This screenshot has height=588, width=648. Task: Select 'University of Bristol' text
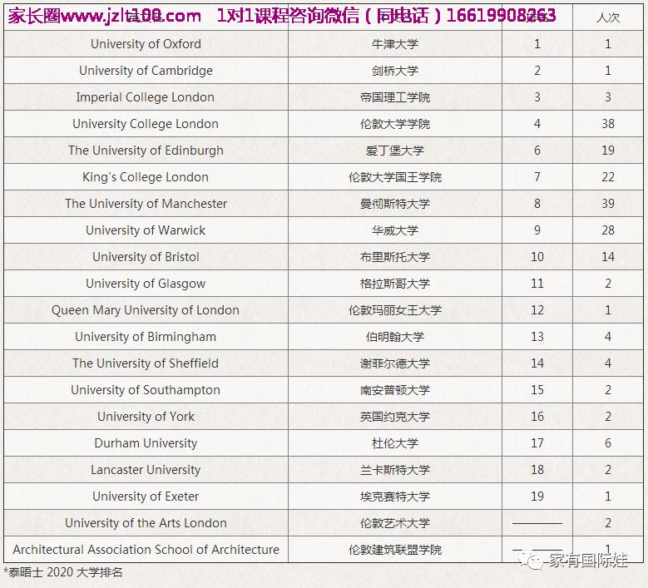tap(146, 257)
